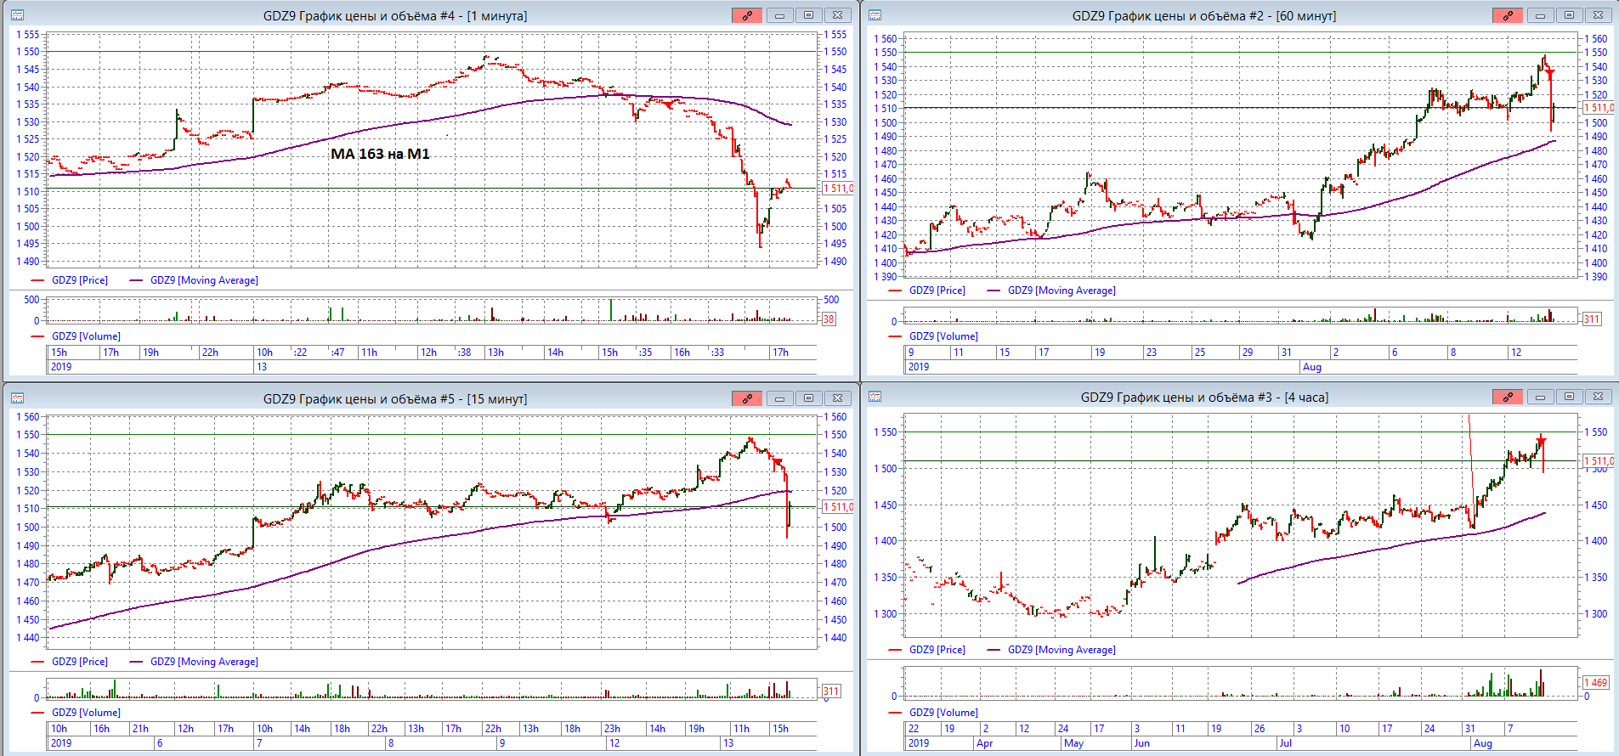1619x756 pixels.
Task: Click the red link anchor button in the 60-minute chart
Action: click(1507, 15)
